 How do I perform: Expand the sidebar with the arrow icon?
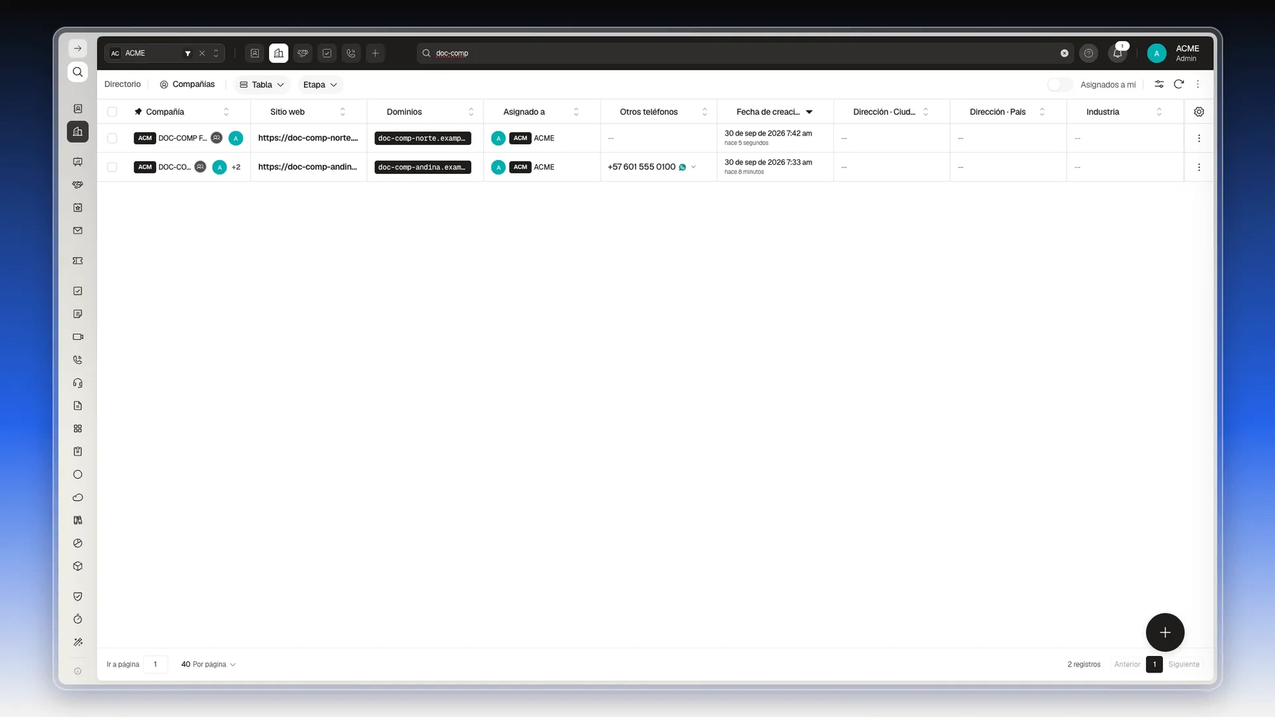78,48
